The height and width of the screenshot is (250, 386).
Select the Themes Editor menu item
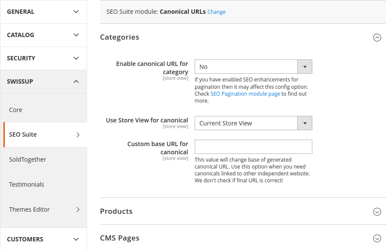[x=29, y=209]
